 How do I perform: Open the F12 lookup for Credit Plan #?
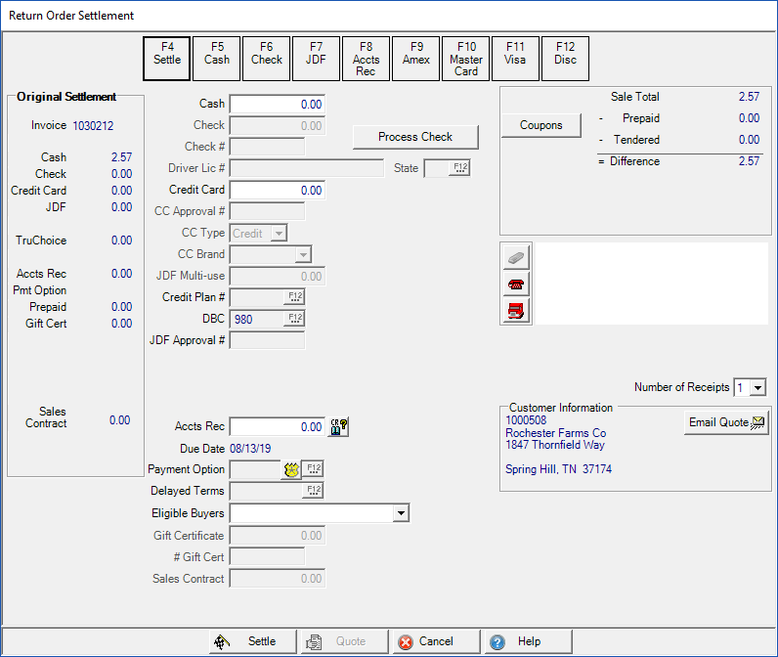(x=295, y=297)
